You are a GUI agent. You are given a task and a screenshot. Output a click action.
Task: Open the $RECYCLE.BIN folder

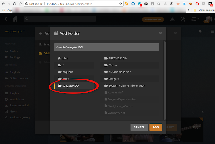(130, 58)
